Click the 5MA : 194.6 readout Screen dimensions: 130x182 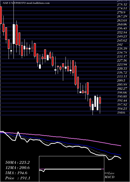16,173
